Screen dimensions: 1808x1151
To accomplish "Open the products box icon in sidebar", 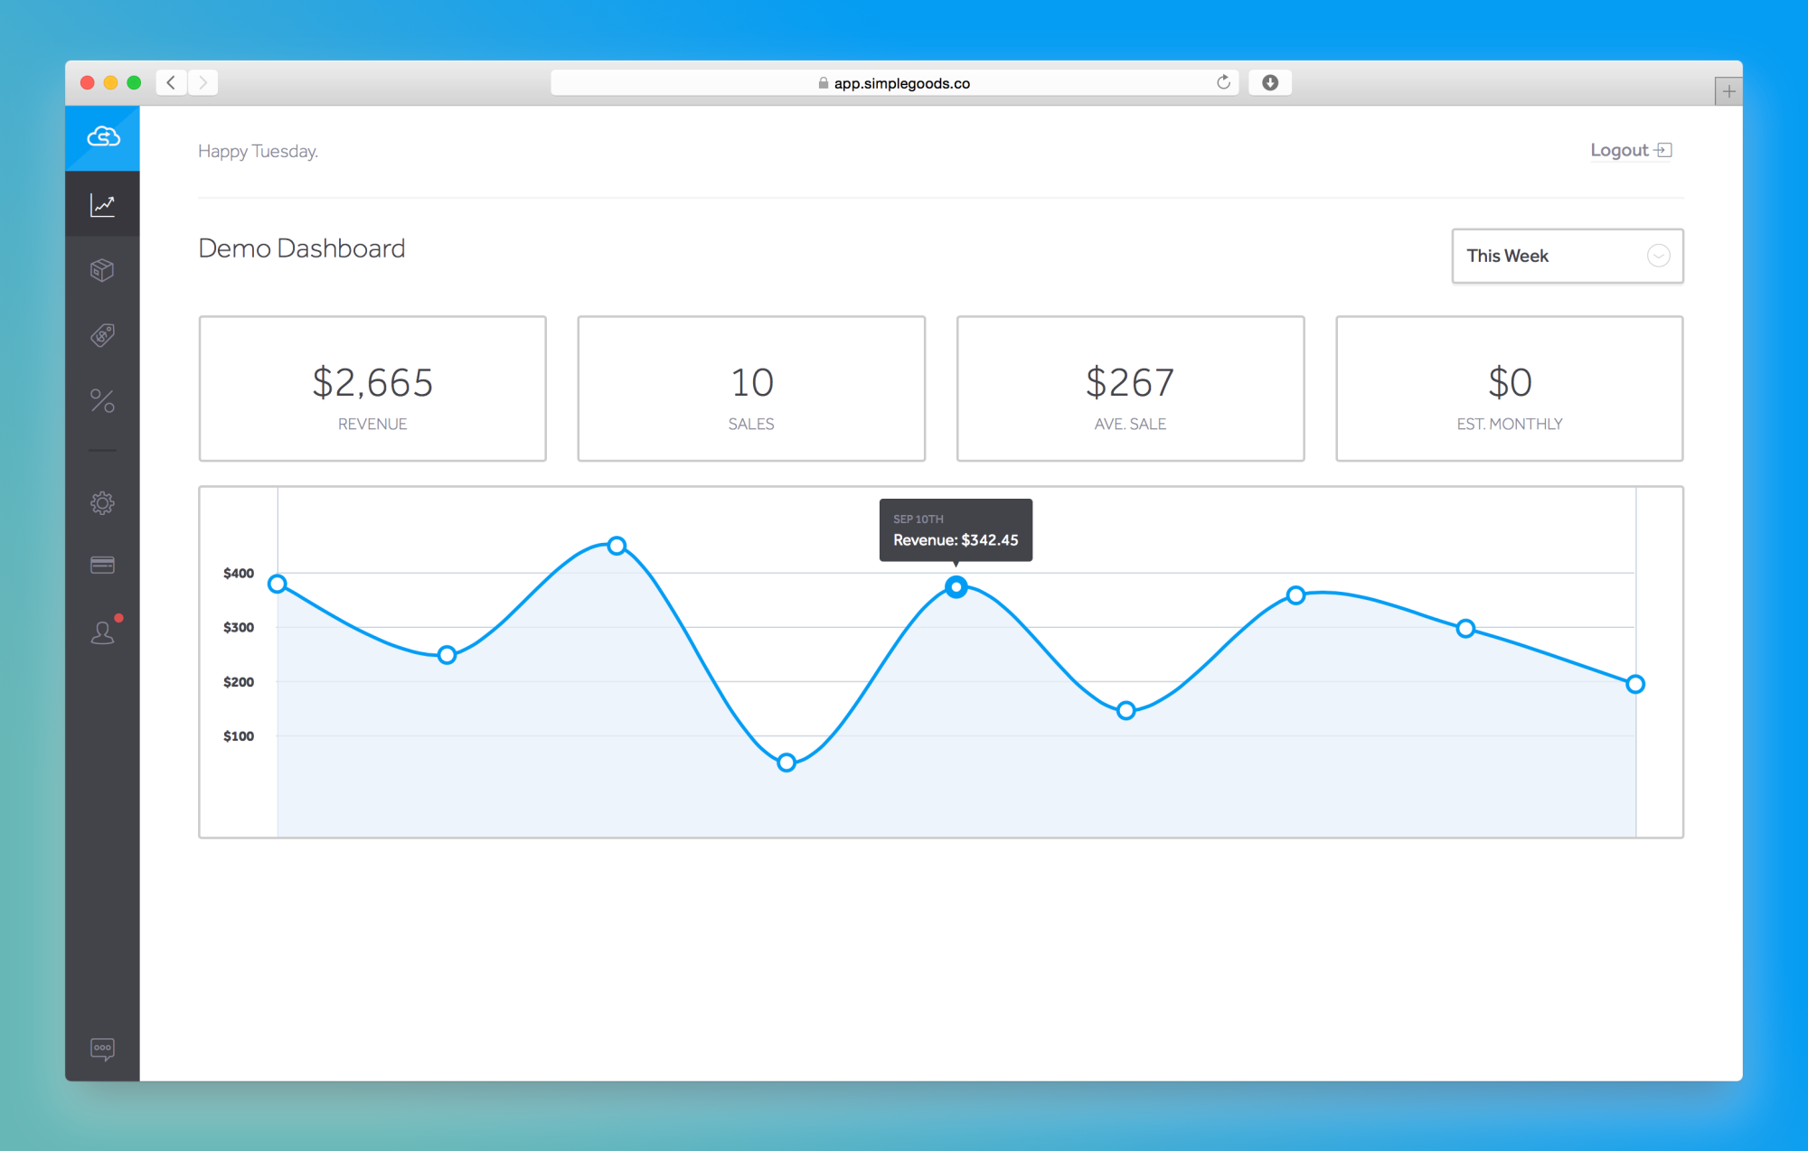I will (x=103, y=270).
